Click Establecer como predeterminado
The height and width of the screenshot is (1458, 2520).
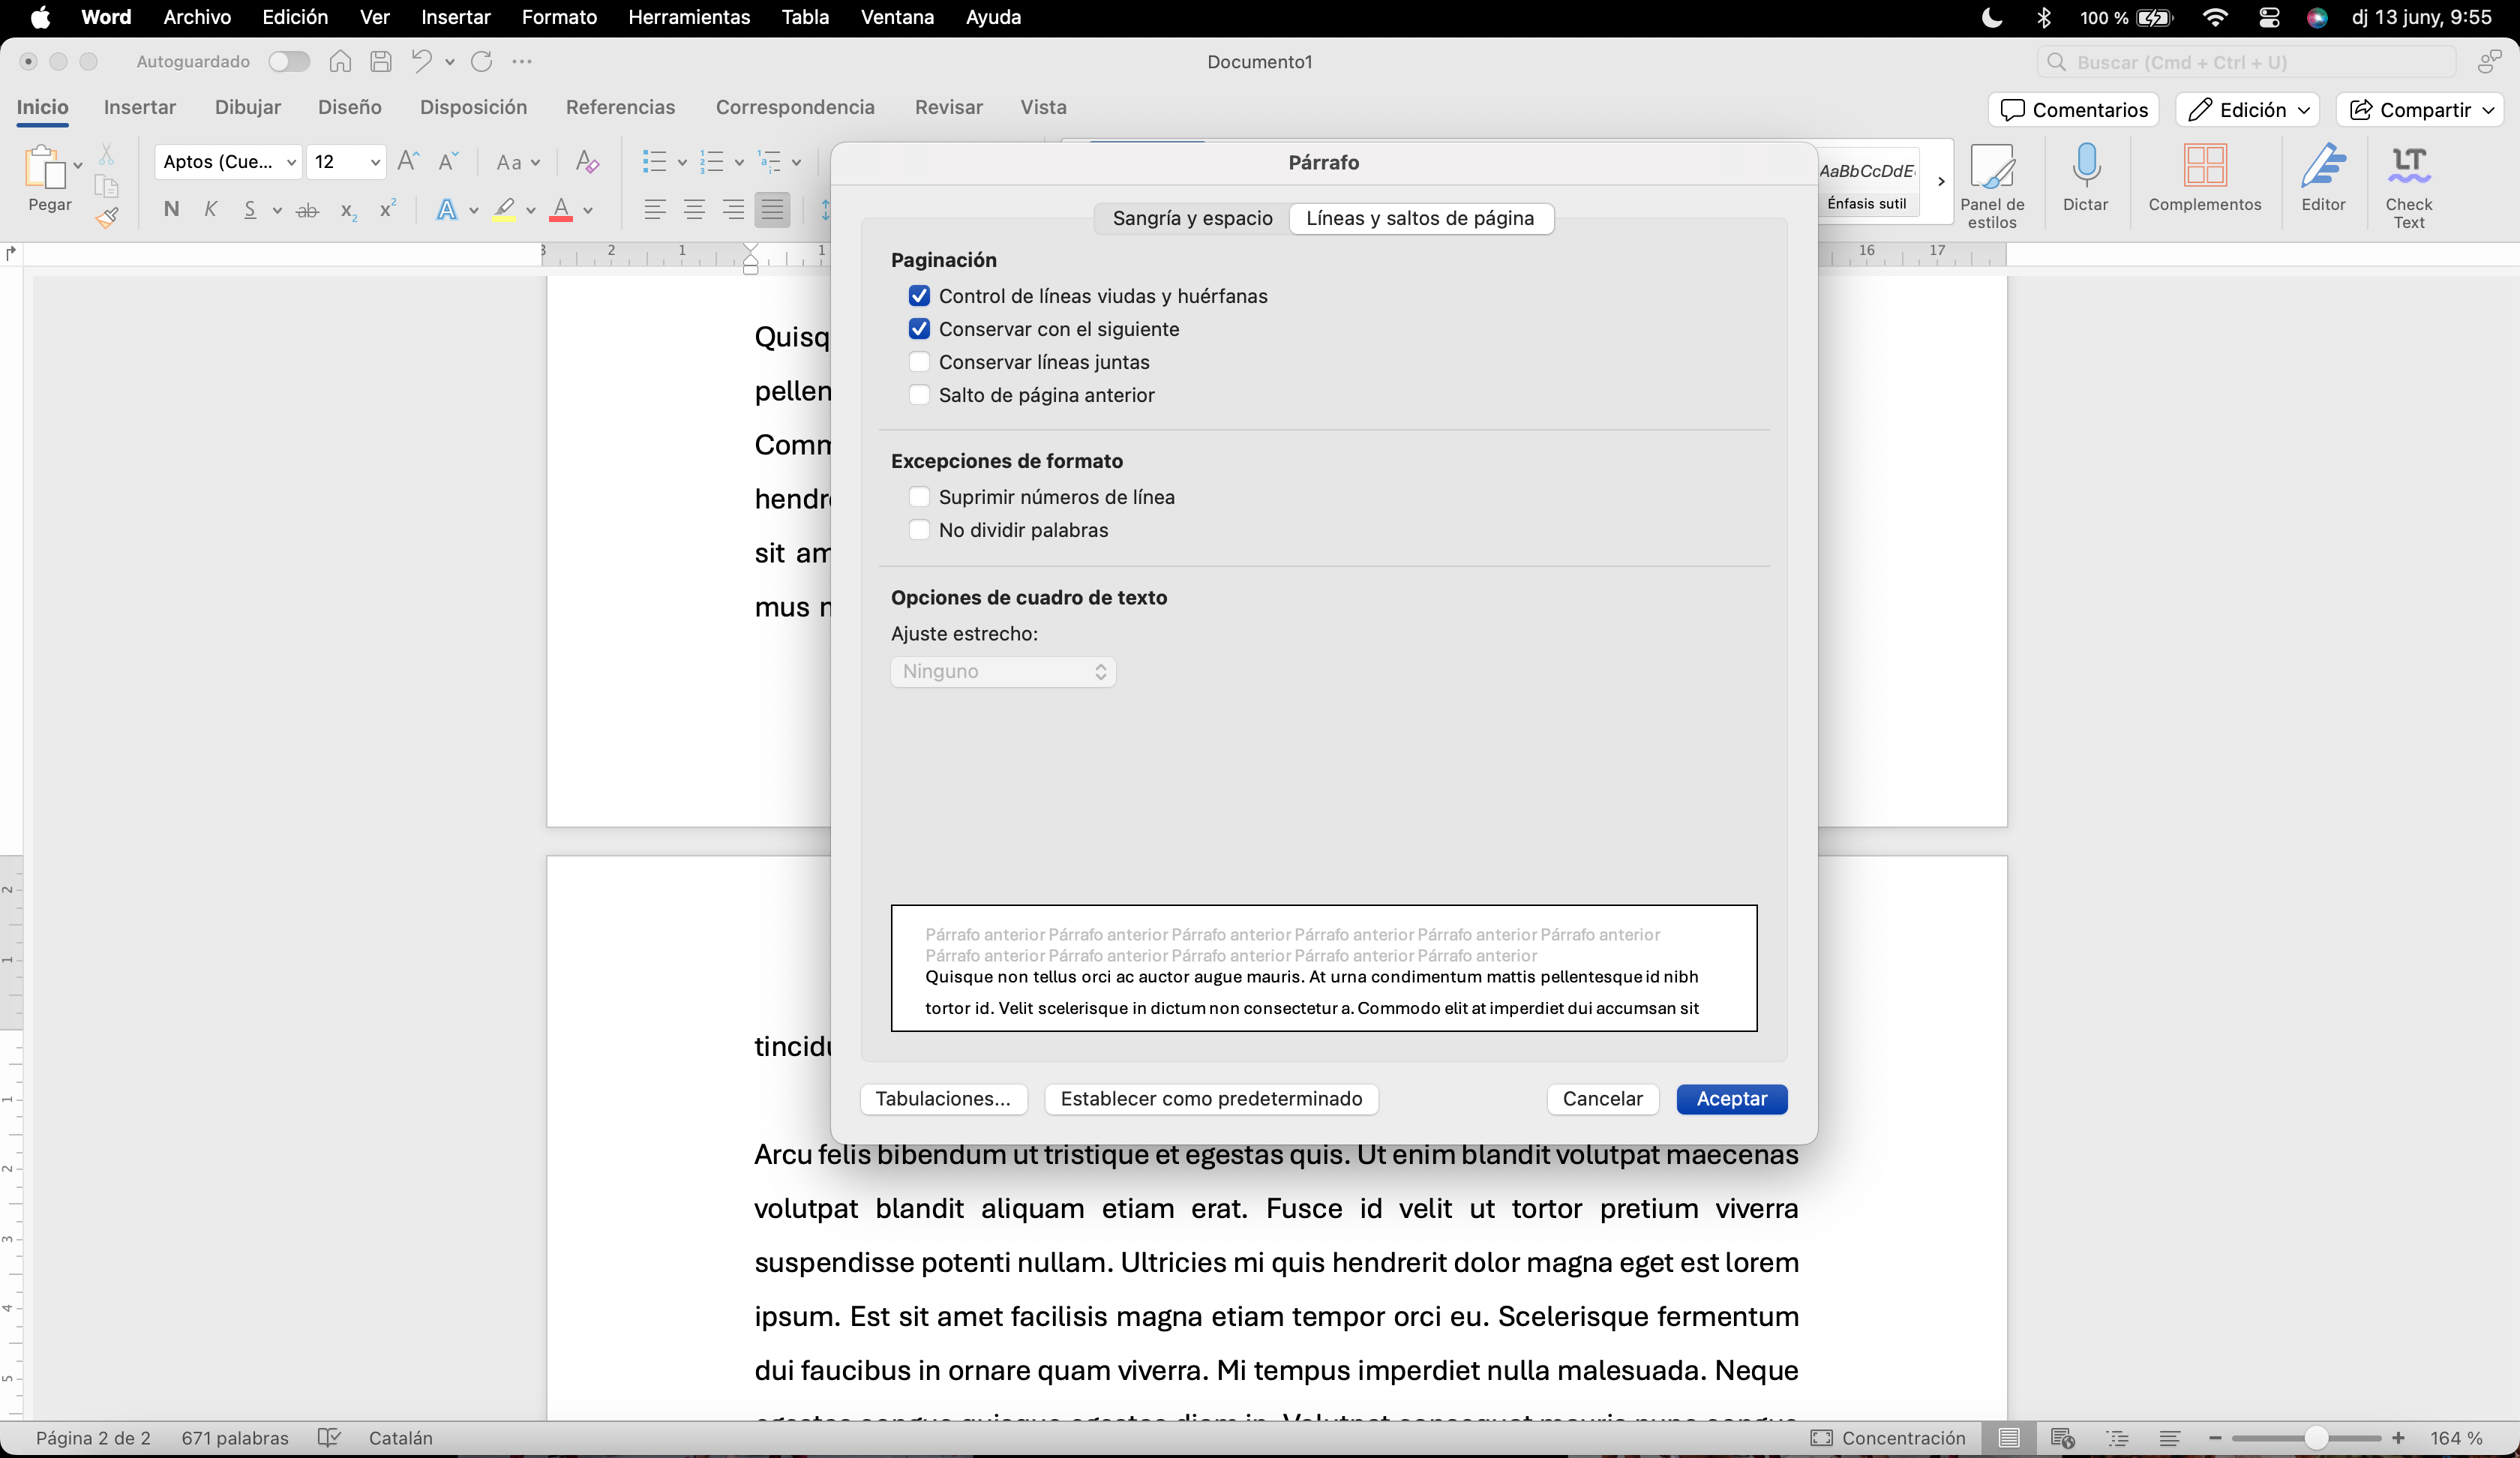coord(1211,1098)
